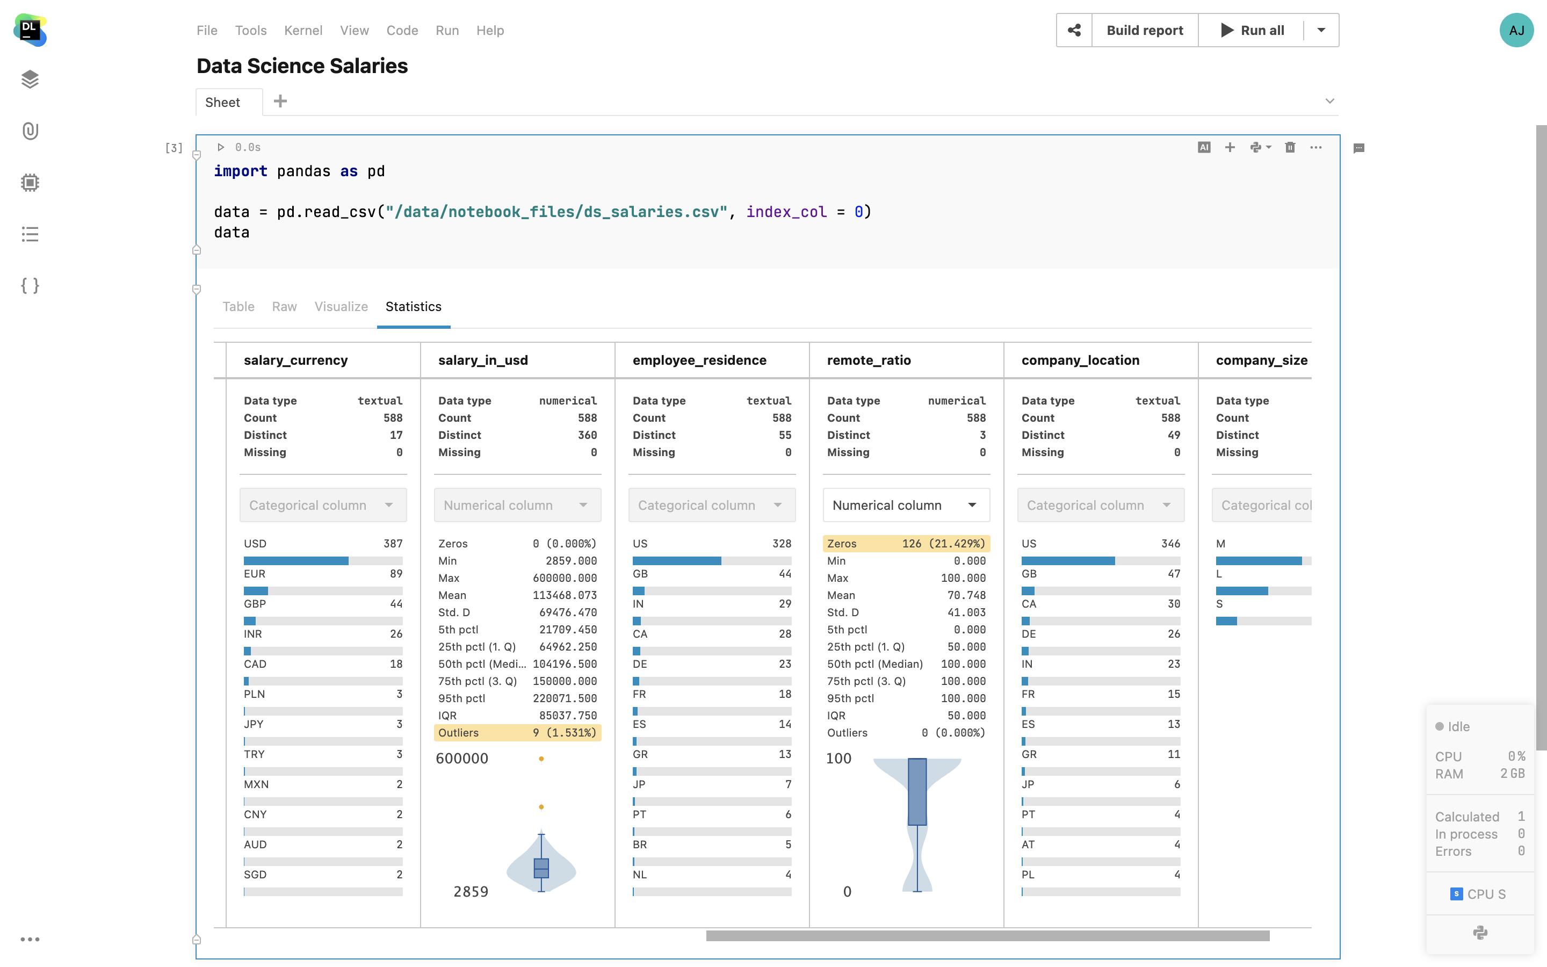This screenshot has height=967, width=1547.
Task: Click the Run all button
Action: (1252, 30)
